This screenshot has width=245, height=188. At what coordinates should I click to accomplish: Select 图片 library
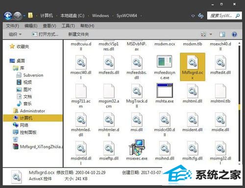[24, 89]
